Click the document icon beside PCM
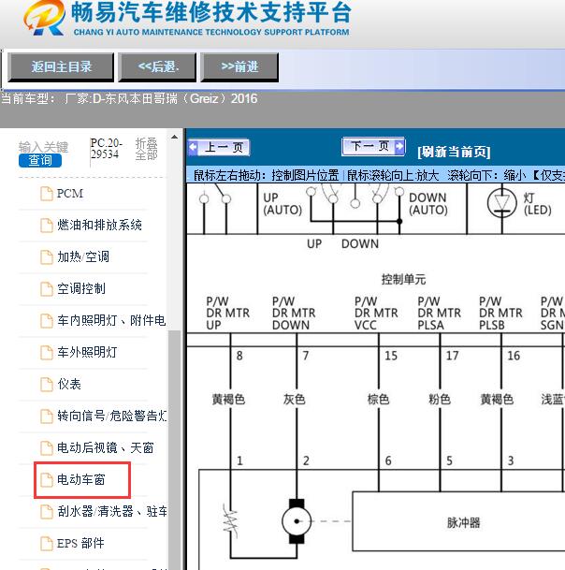Viewport: 565px width, 570px height. [47, 194]
